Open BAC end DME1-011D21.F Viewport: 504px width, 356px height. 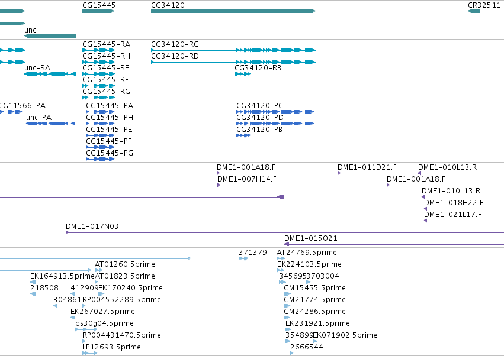[x=367, y=167]
